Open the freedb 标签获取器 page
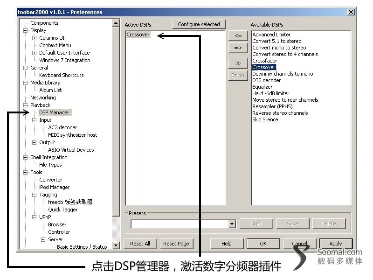 point(70,202)
